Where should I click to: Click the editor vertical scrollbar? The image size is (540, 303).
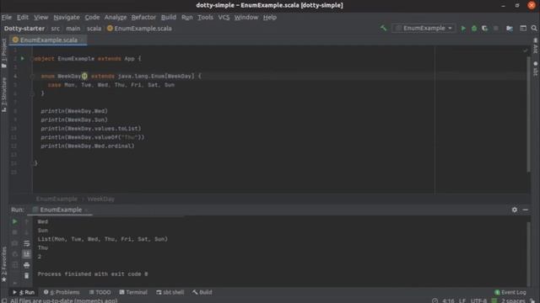pyautogui.click(x=528, y=114)
